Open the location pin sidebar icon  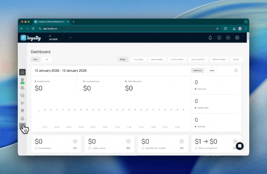tap(22, 111)
